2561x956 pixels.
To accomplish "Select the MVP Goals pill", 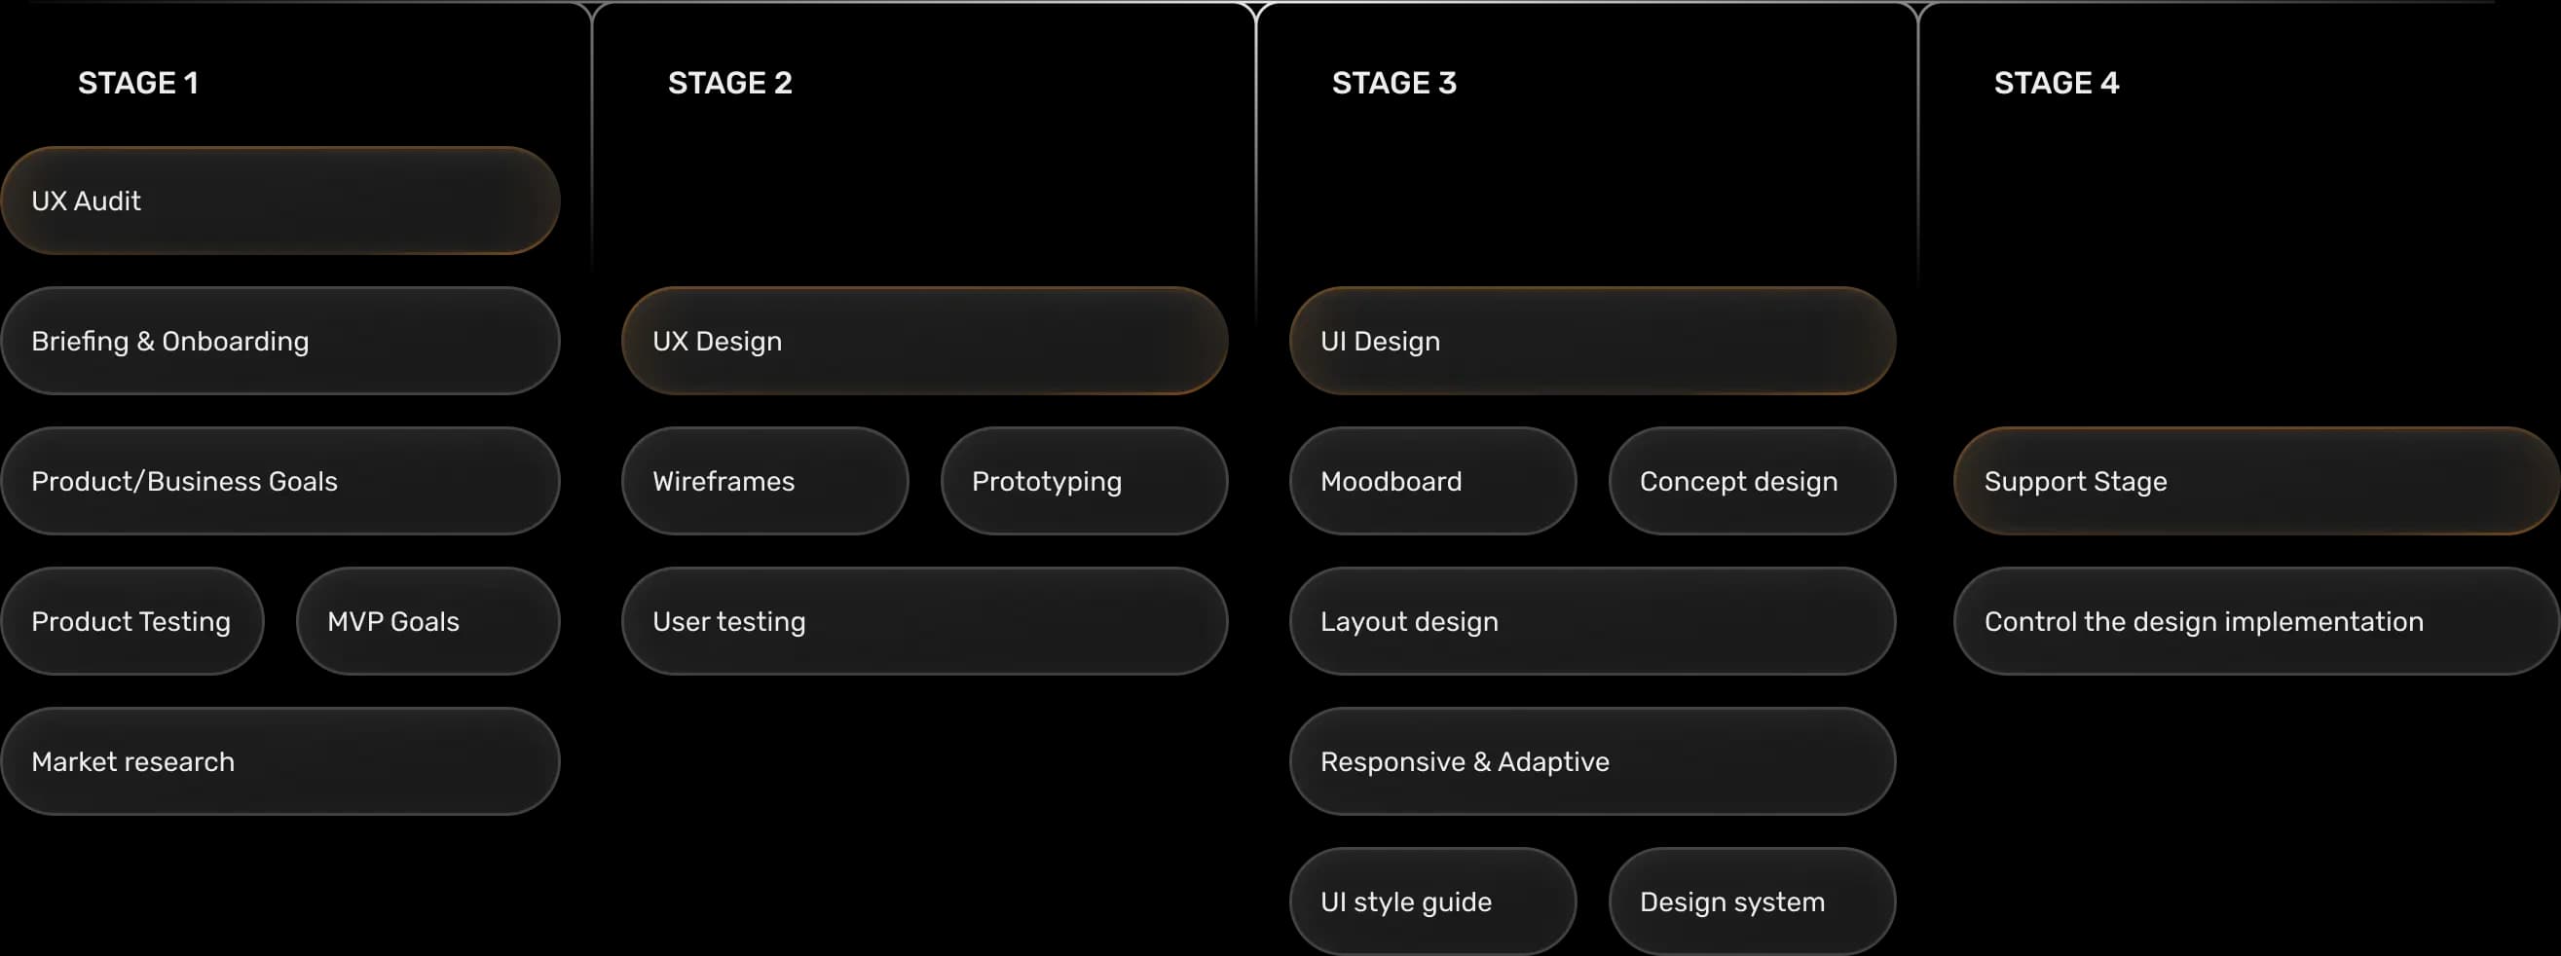I will pos(428,621).
